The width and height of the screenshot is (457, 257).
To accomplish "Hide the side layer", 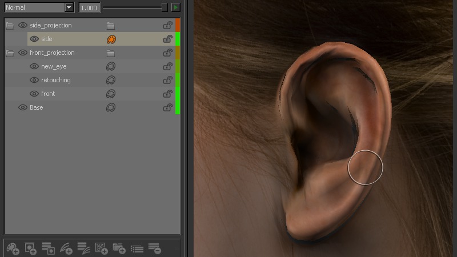I will [x=34, y=39].
